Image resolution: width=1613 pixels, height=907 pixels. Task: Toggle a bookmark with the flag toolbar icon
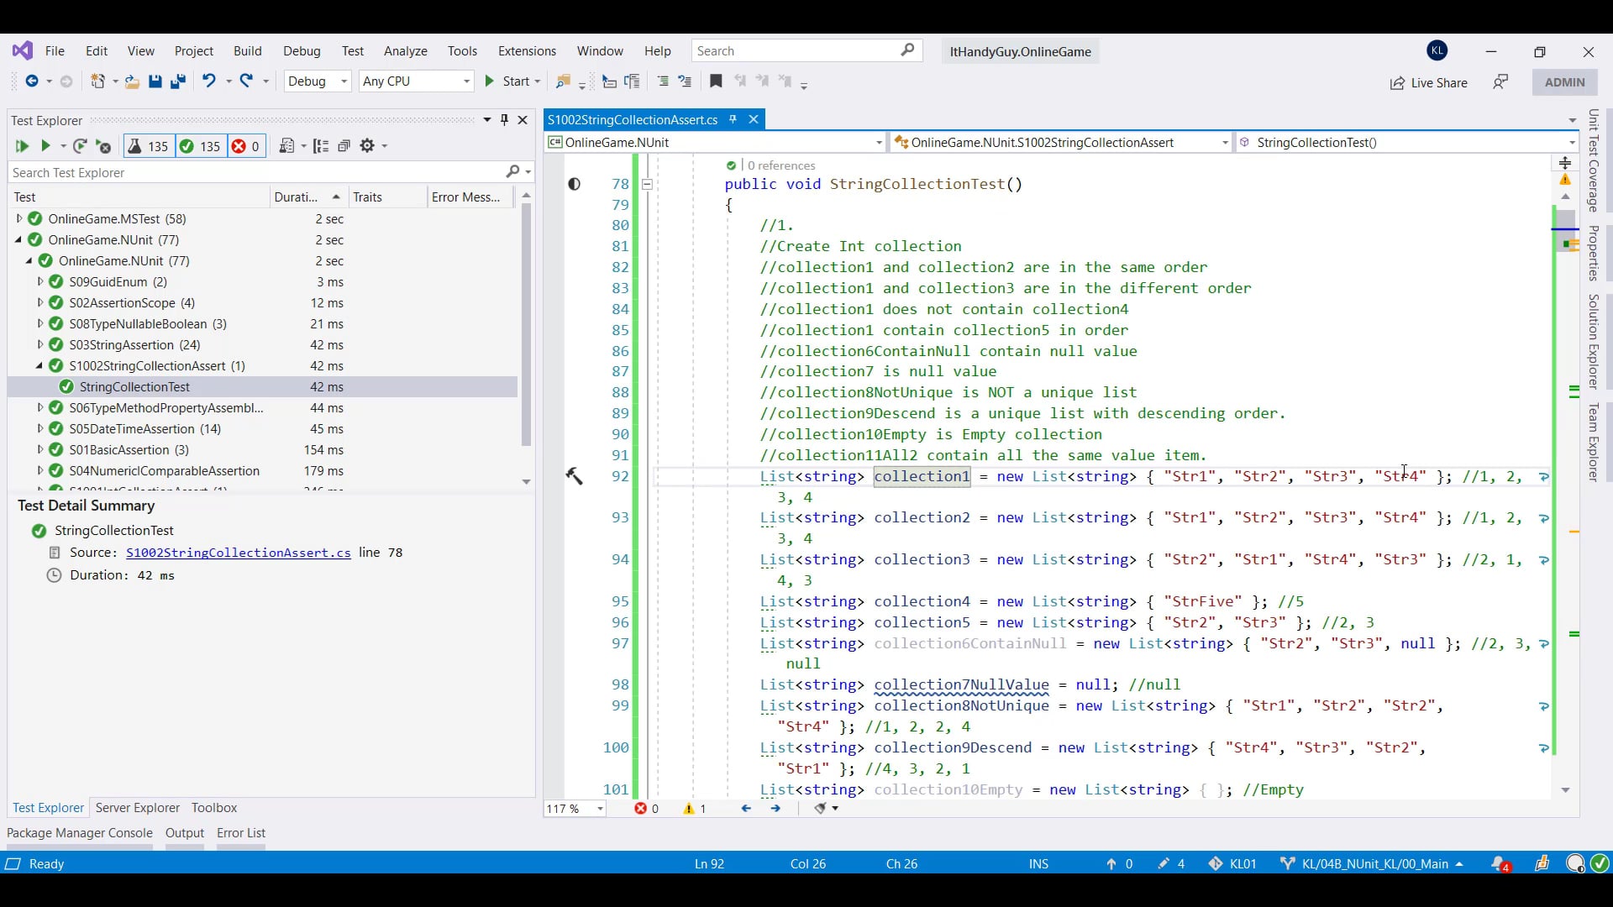(715, 81)
